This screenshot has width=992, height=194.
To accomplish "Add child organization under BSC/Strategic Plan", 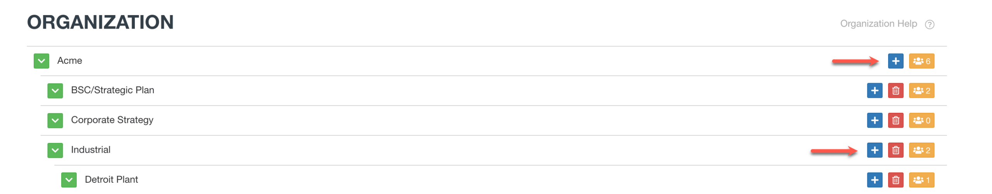I will (x=874, y=91).
